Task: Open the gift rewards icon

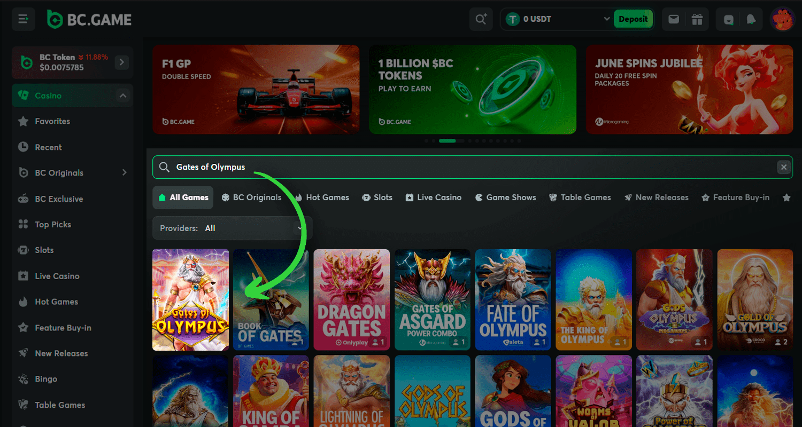Action: tap(697, 19)
